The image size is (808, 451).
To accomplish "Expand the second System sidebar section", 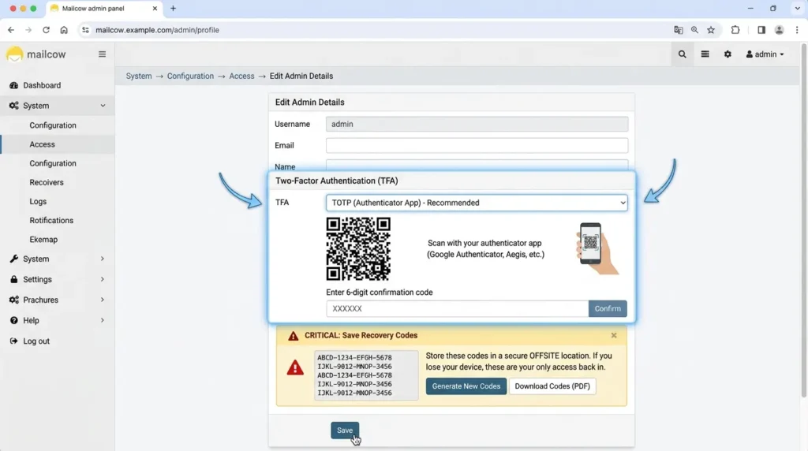I will (x=102, y=259).
